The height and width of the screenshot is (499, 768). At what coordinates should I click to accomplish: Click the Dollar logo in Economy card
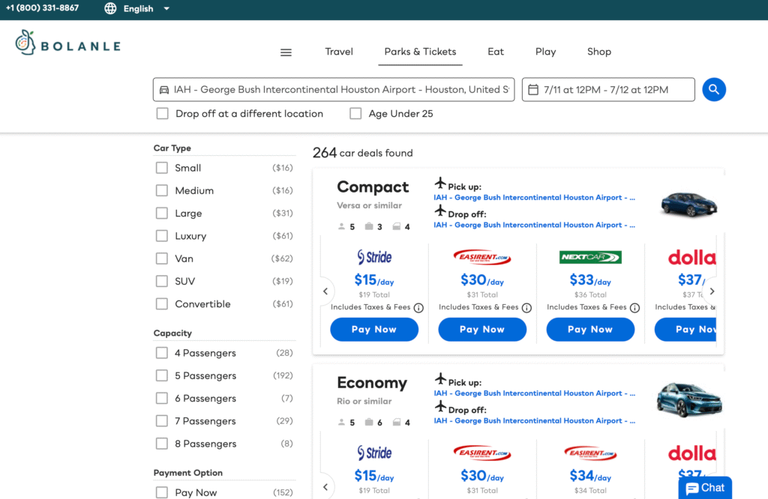click(x=691, y=453)
